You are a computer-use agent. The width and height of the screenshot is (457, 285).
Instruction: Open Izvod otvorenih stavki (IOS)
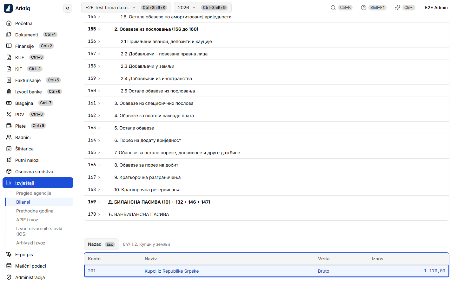[x=39, y=231]
